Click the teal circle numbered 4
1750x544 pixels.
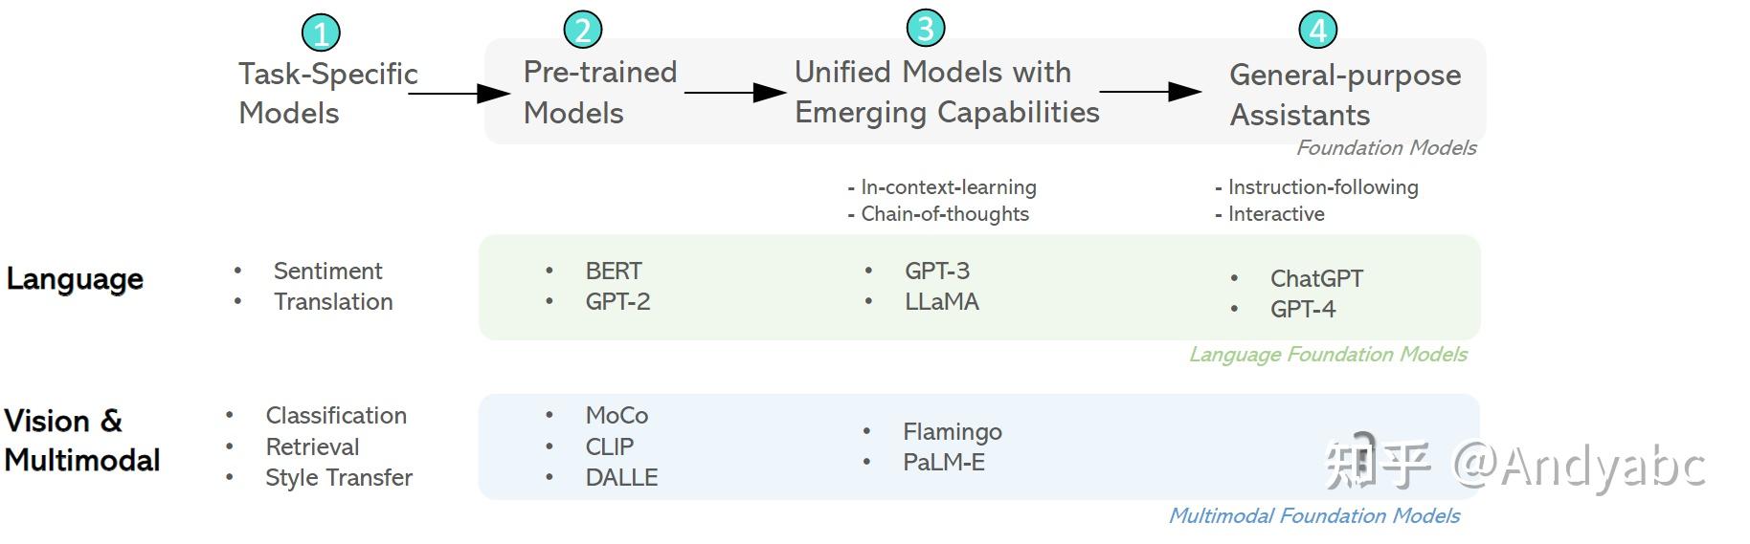(x=1317, y=30)
